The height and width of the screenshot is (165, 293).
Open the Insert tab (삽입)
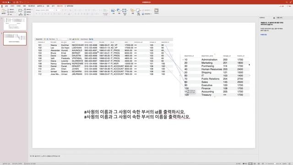6,6
